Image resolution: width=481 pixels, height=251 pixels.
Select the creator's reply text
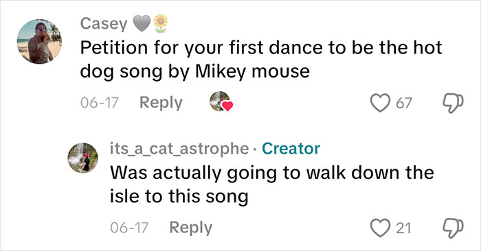272,184
